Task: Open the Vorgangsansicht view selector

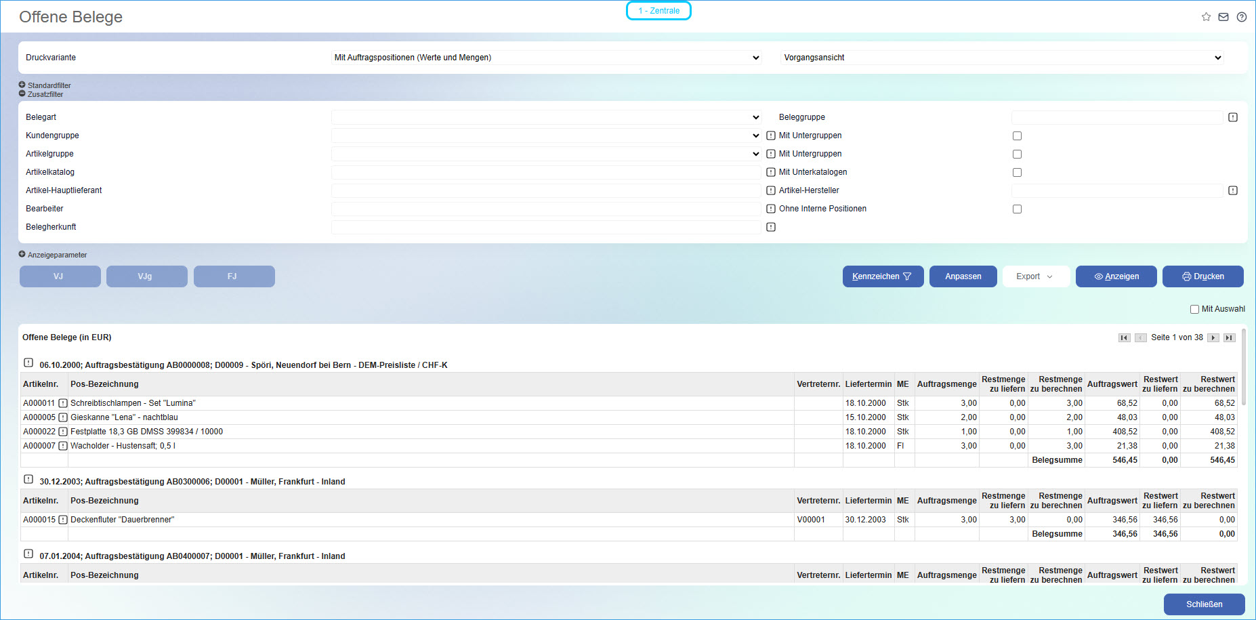Action: coord(1002,58)
